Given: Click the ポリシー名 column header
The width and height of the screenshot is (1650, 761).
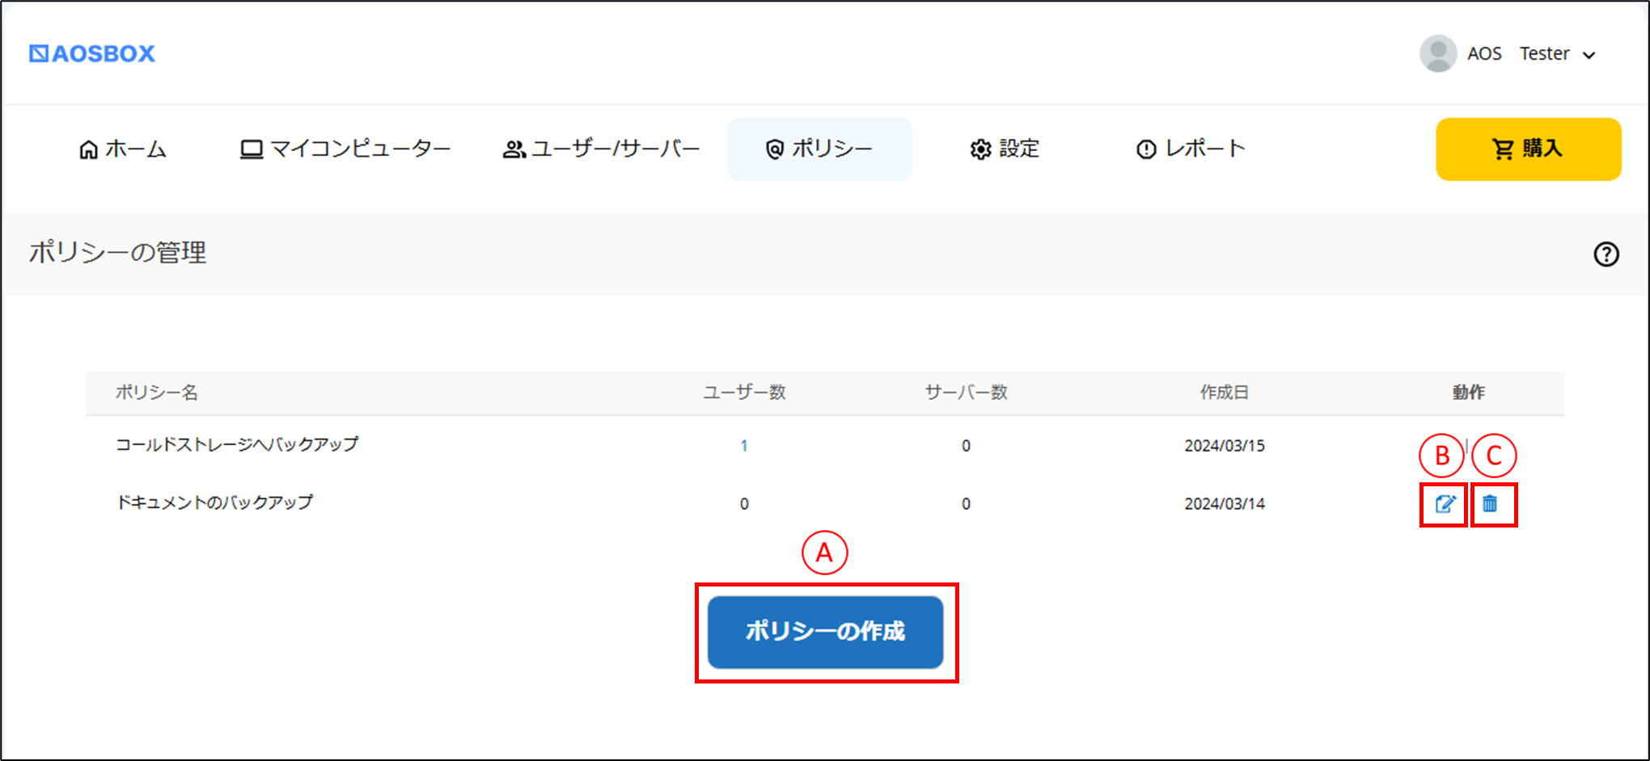Looking at the screenshot, I should click(x=156, y=393).
